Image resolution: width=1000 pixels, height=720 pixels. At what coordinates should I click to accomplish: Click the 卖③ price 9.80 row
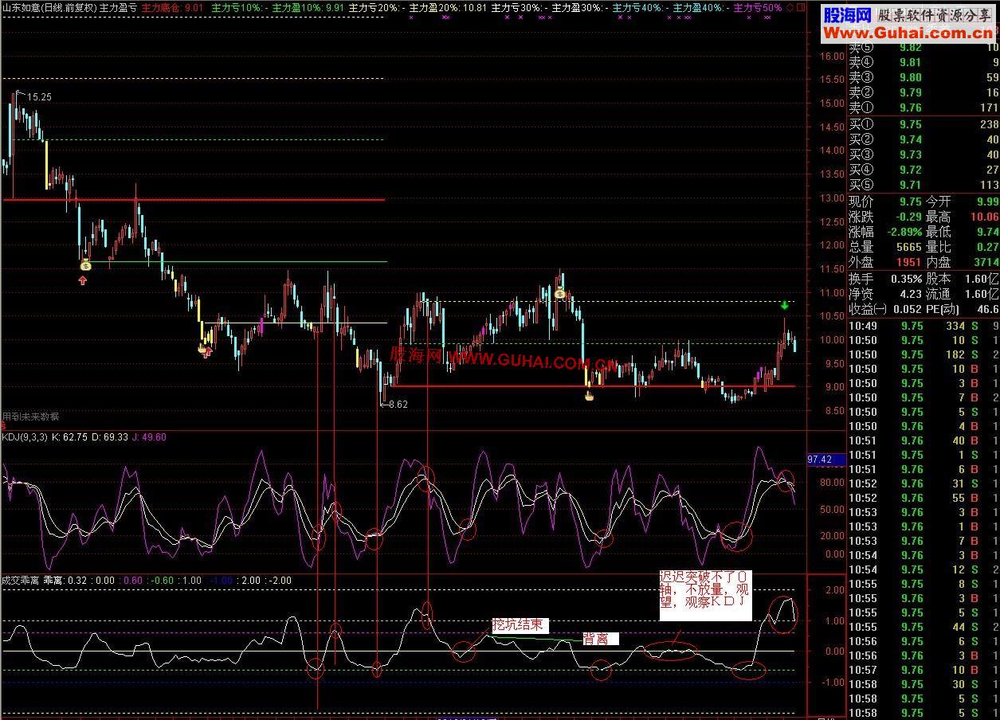point(923,77)
